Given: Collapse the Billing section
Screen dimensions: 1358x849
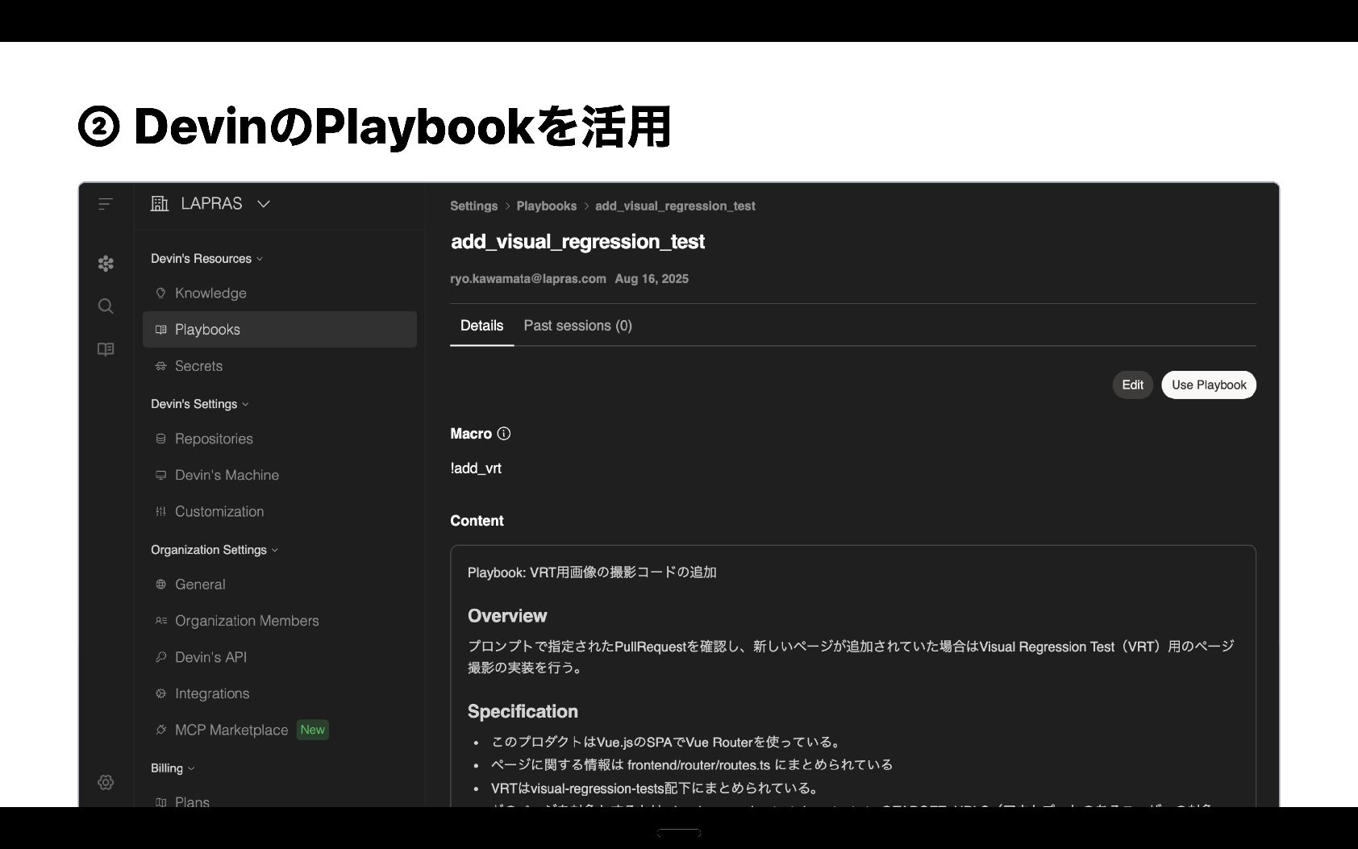Looking at the screenshot, I should coord(173,768).
